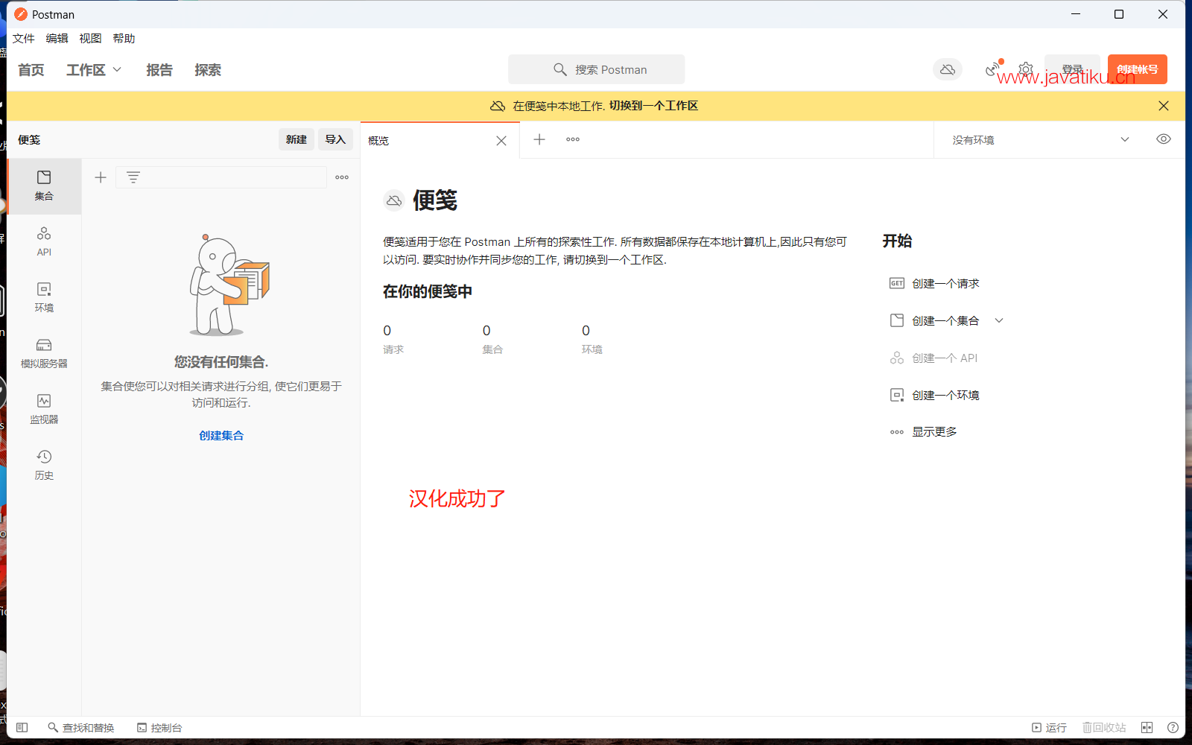Expand the 创建一个集合 chevron options
1192x745 pixels.
click(x=999, y=320)
